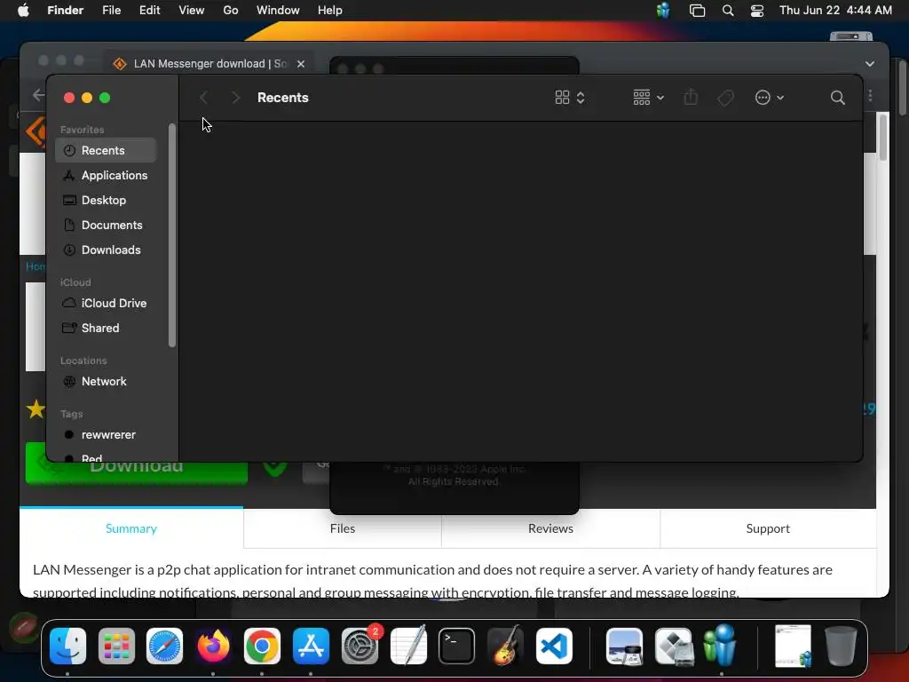Launch Firefox from the Dock
The width and height of the screenshot is (909, 682).
coord(213,646)
